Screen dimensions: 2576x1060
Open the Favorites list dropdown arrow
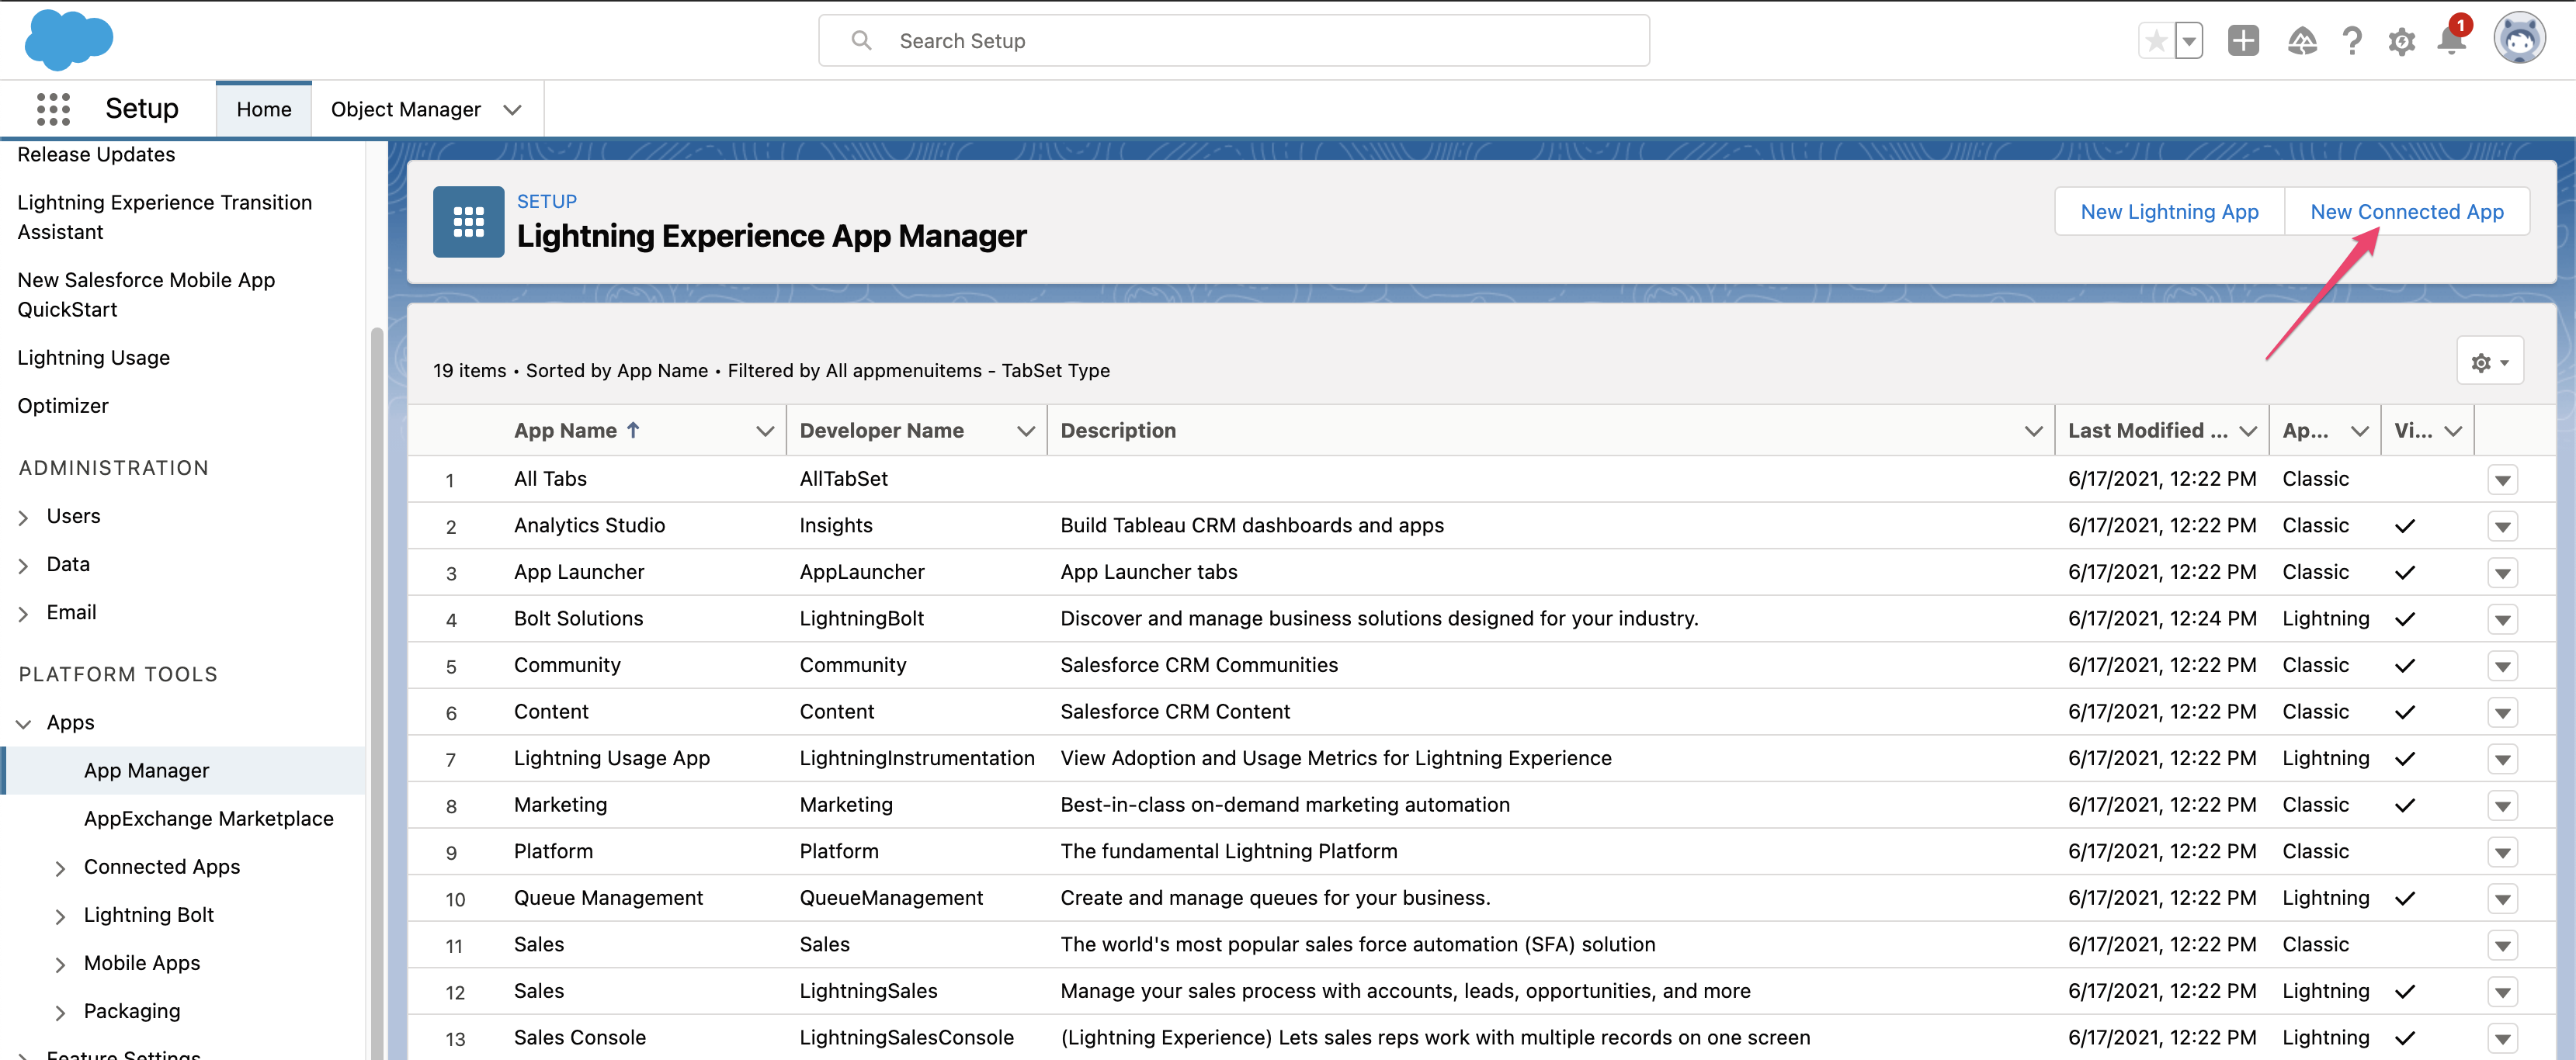pos(2189,41)
